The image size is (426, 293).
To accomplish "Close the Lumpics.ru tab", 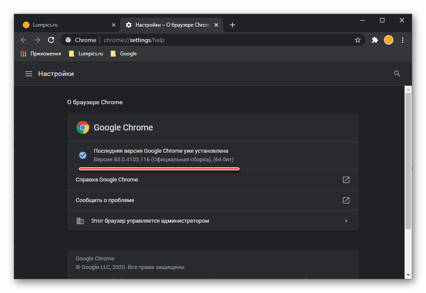I will pos(114,25).
